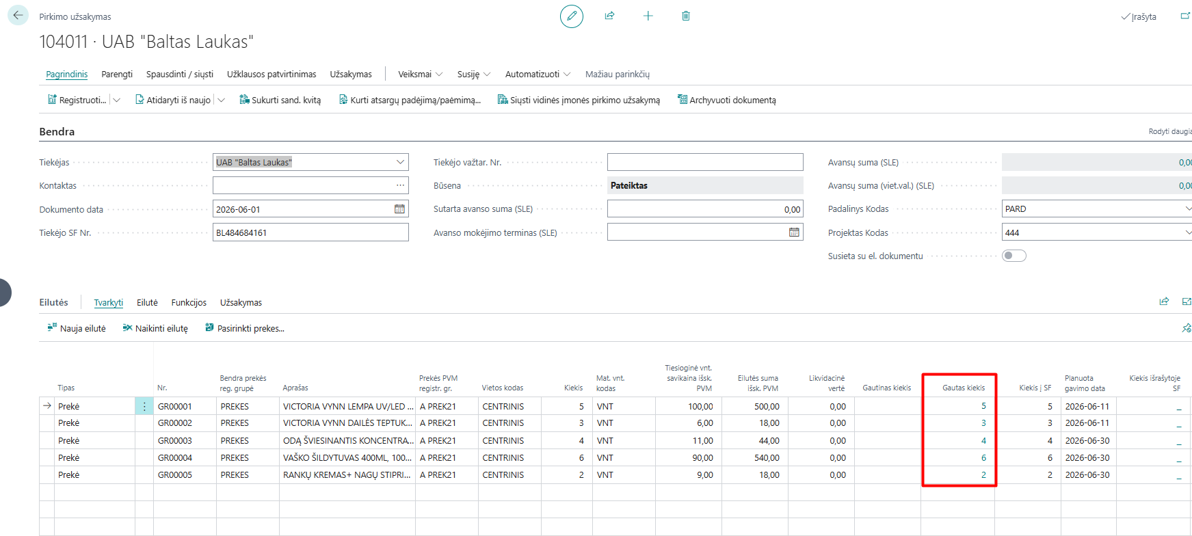Screen dimensions: 1192x536
Task: Expand the Tiekėjas dropdown
Action: point(400,162)
